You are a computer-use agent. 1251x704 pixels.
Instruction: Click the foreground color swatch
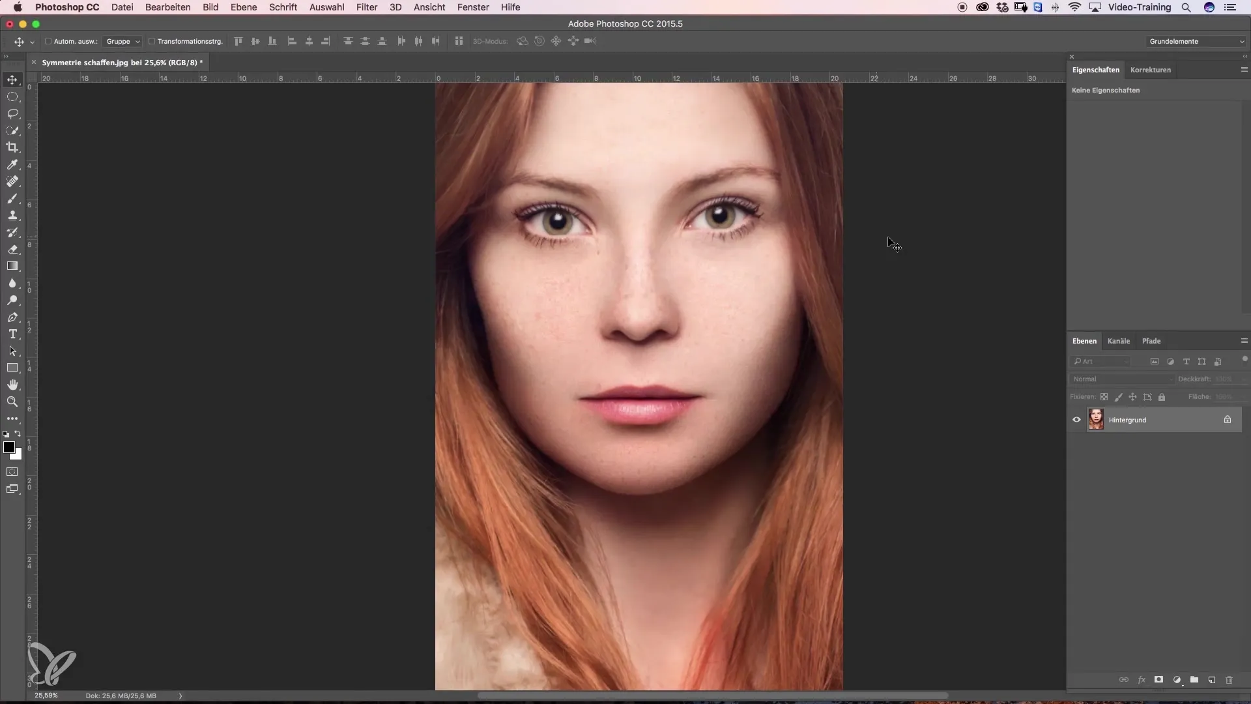8,447
